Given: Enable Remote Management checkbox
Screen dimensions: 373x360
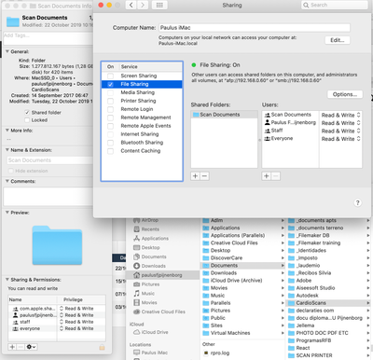Looking at the screenshot, I should tap(110, 118).
